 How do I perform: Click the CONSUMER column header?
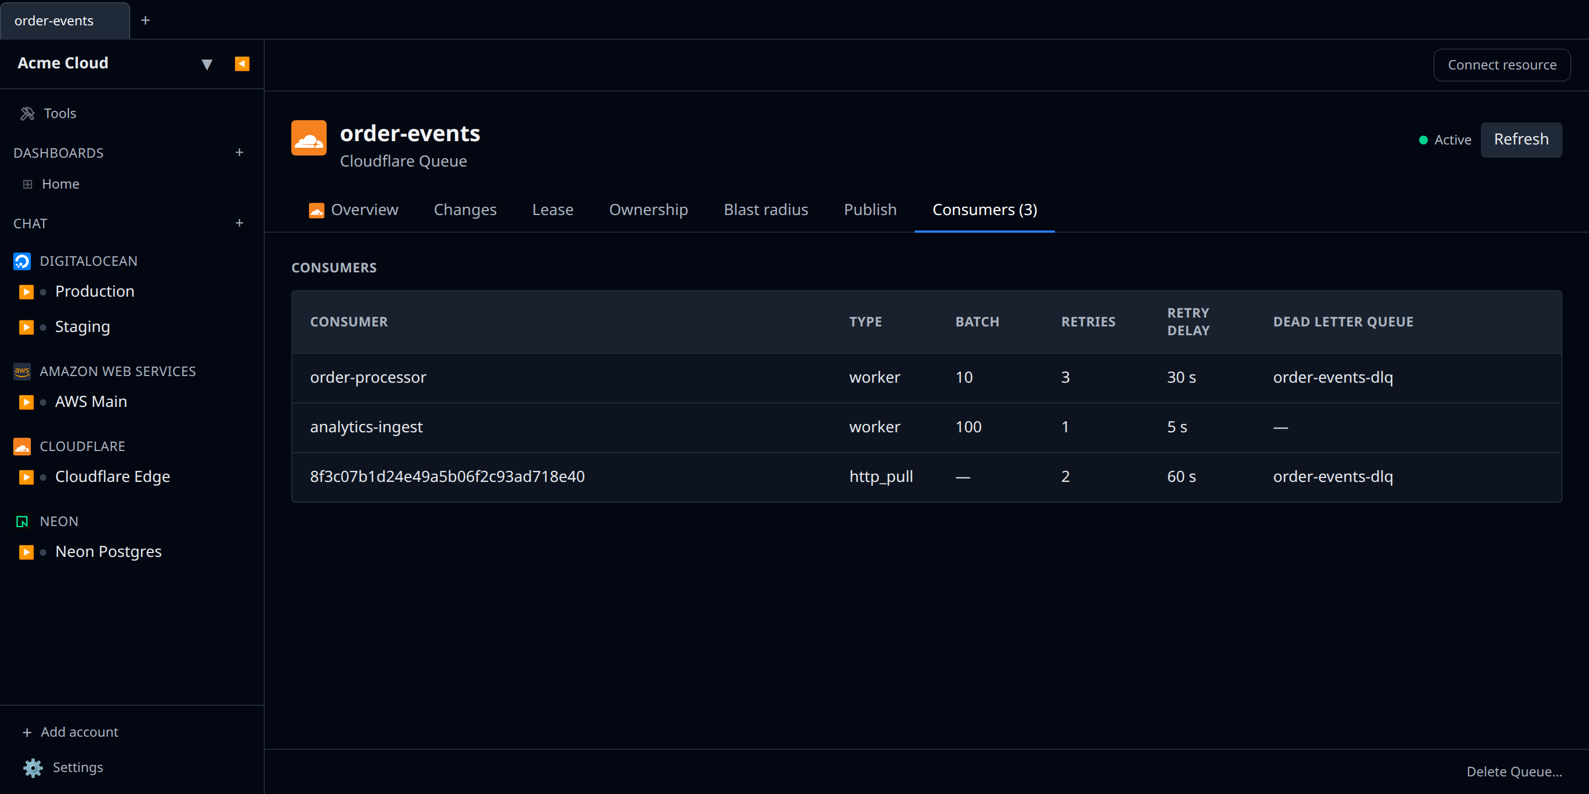pos(349,322)
